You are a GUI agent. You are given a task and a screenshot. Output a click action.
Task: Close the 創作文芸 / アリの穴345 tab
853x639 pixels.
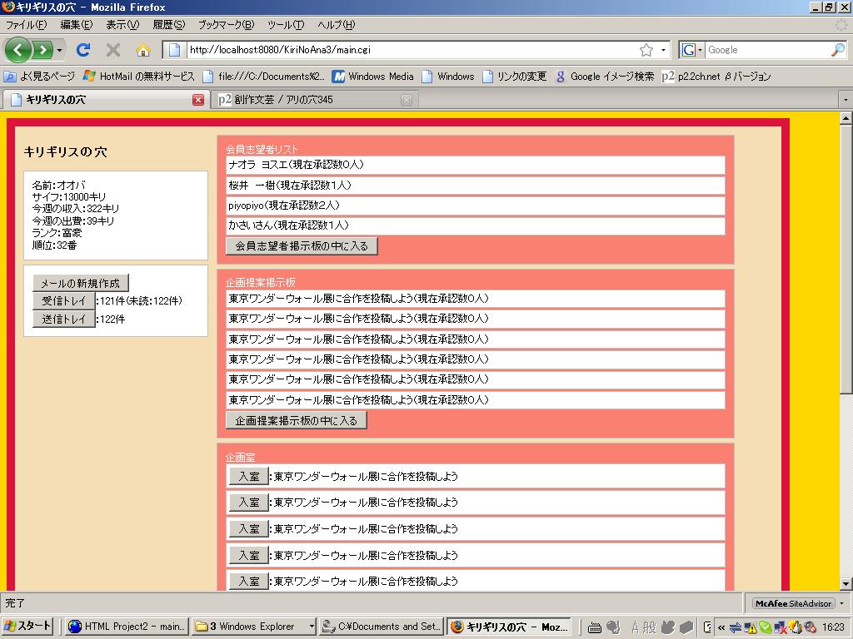point(407,100)
